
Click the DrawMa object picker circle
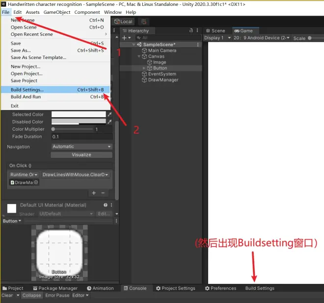tap(36, 182)
